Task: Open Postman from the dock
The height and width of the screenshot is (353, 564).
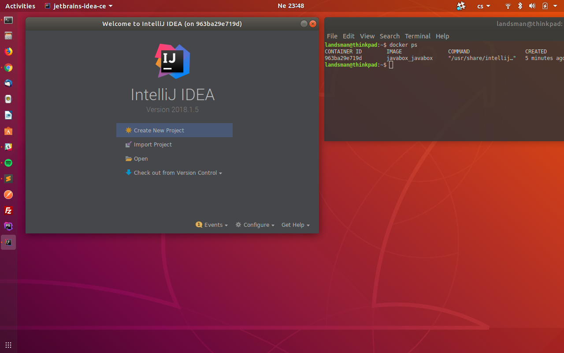Action: [8, 195]
